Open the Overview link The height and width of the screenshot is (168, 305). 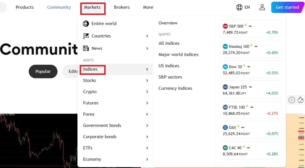pos(168,23)
